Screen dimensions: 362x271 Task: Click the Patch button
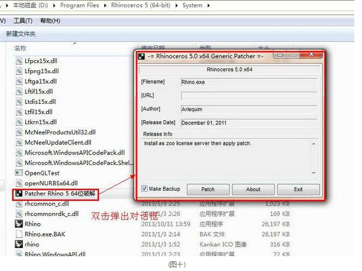(208, 190)
